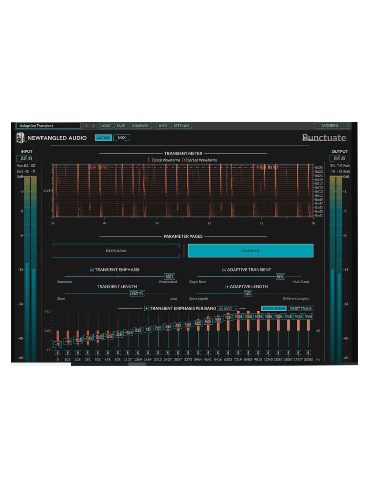Screen dimensions: 369x487
Task: Solo the 1369 Hz band
Action: click(138, 353)
